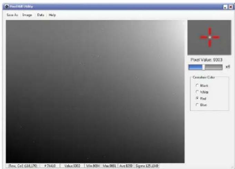Click the red crosshair preview thumbnail
235x169 pixels.
point(209,37)
